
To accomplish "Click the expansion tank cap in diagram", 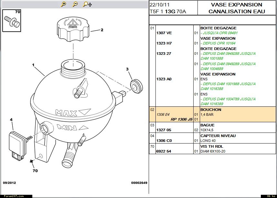I will pos(73,29).
